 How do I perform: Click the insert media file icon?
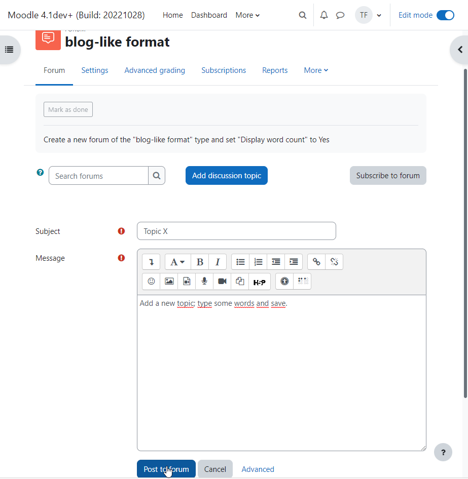(x=187, y=282)
